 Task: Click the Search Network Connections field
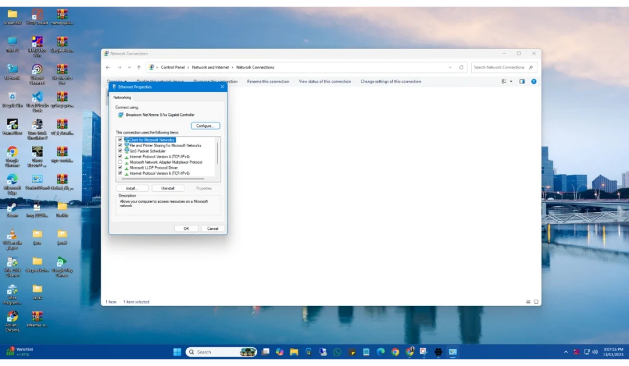499,67
